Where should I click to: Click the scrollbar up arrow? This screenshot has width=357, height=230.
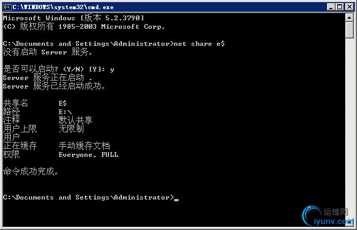coord(350,18)
